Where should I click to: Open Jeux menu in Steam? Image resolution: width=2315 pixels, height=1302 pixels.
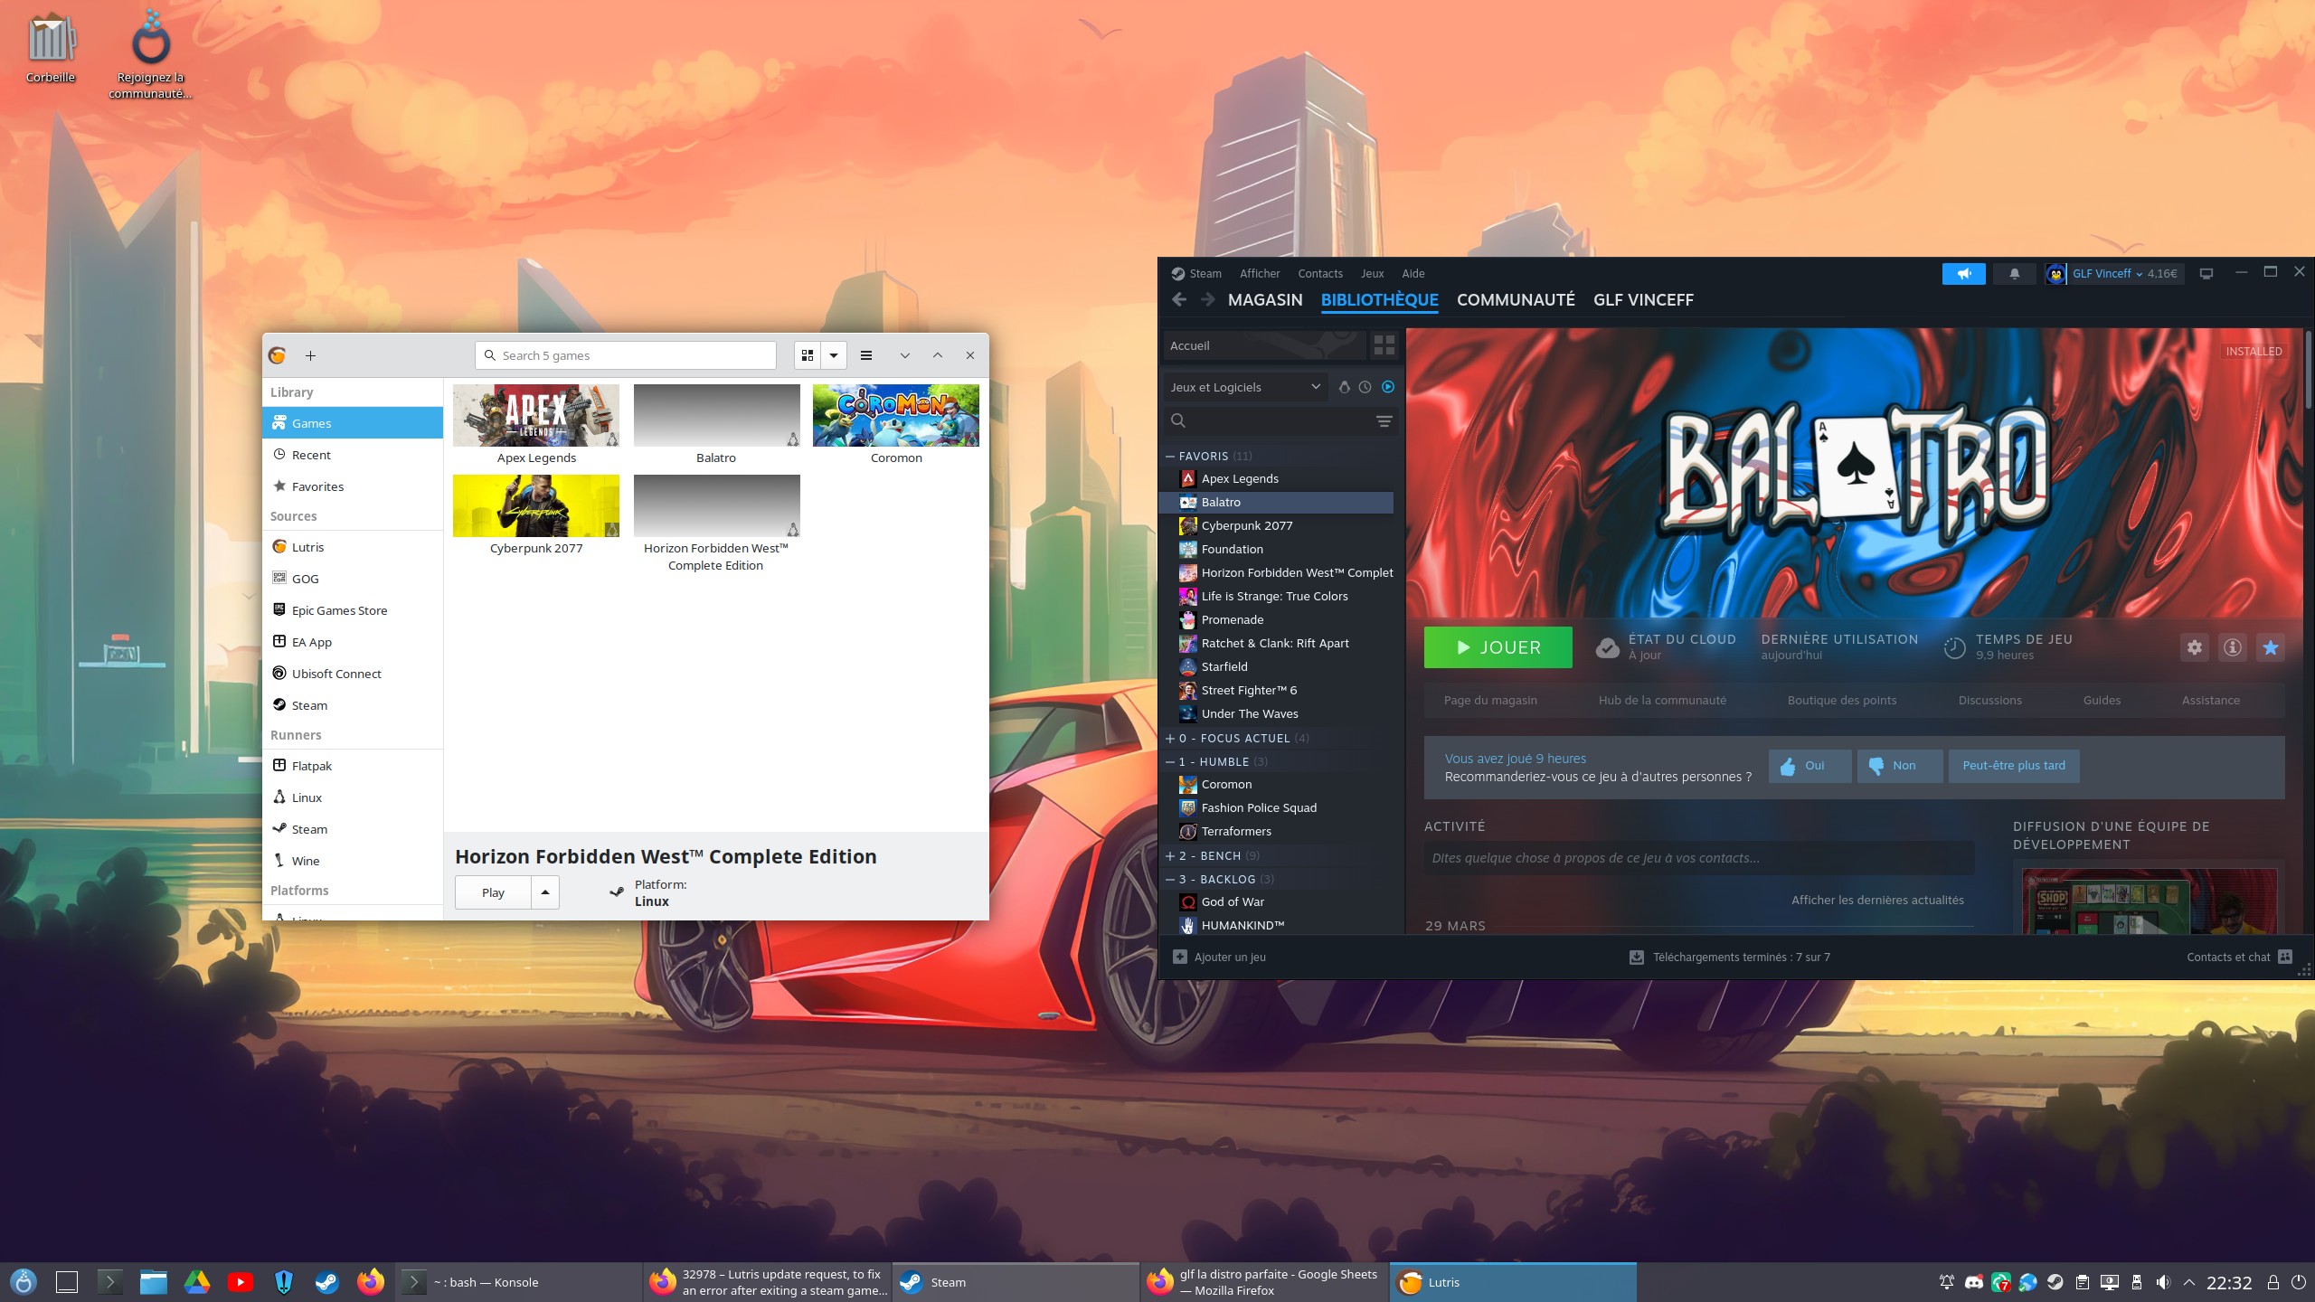1372,273
